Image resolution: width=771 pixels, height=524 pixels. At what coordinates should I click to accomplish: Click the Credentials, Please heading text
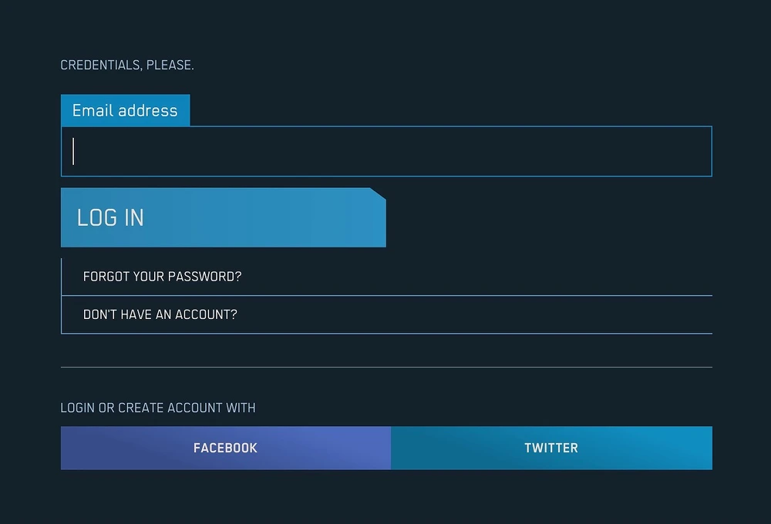click(x=127, y=65)
